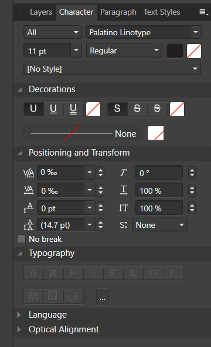The width and height of the screenshot is (211, 347).
Task: Open the superscript/subscript None dropdown
Action: coord(159,225)
